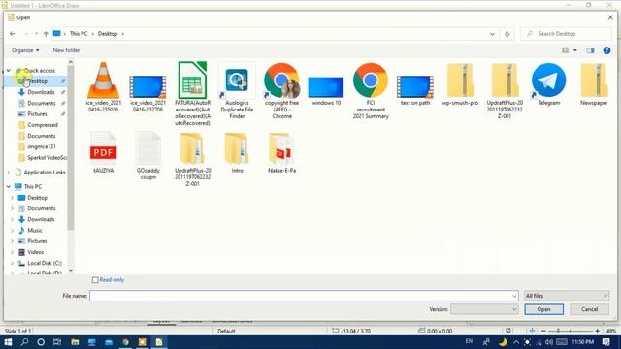Screen dimensions: 621x349
Task: Collapse the This PC tree node
Action: coord(9,187)
